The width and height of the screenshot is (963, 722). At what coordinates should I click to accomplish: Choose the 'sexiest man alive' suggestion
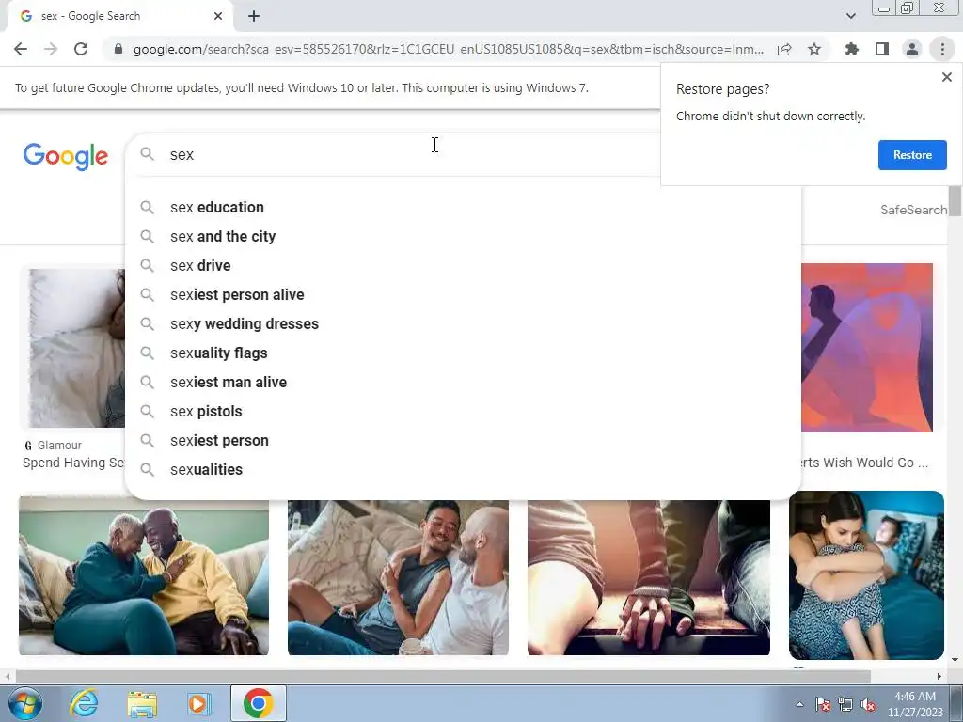(463, 383)
